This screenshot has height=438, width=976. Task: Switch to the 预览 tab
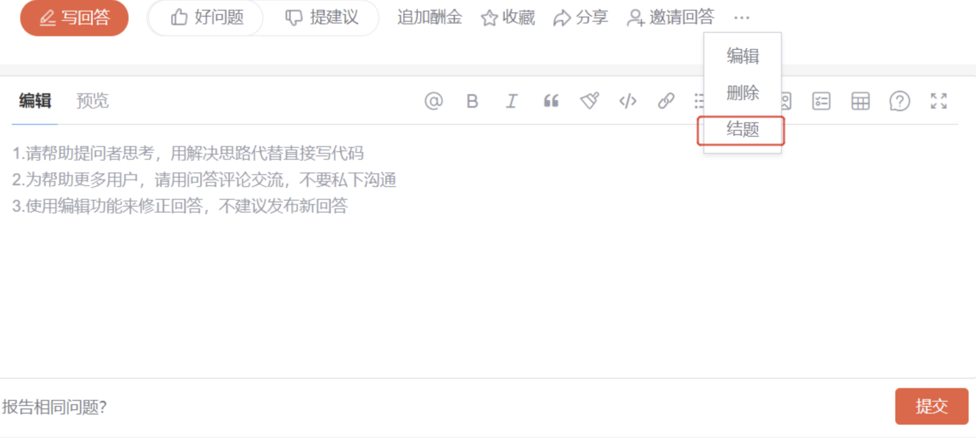click(92, 101)
